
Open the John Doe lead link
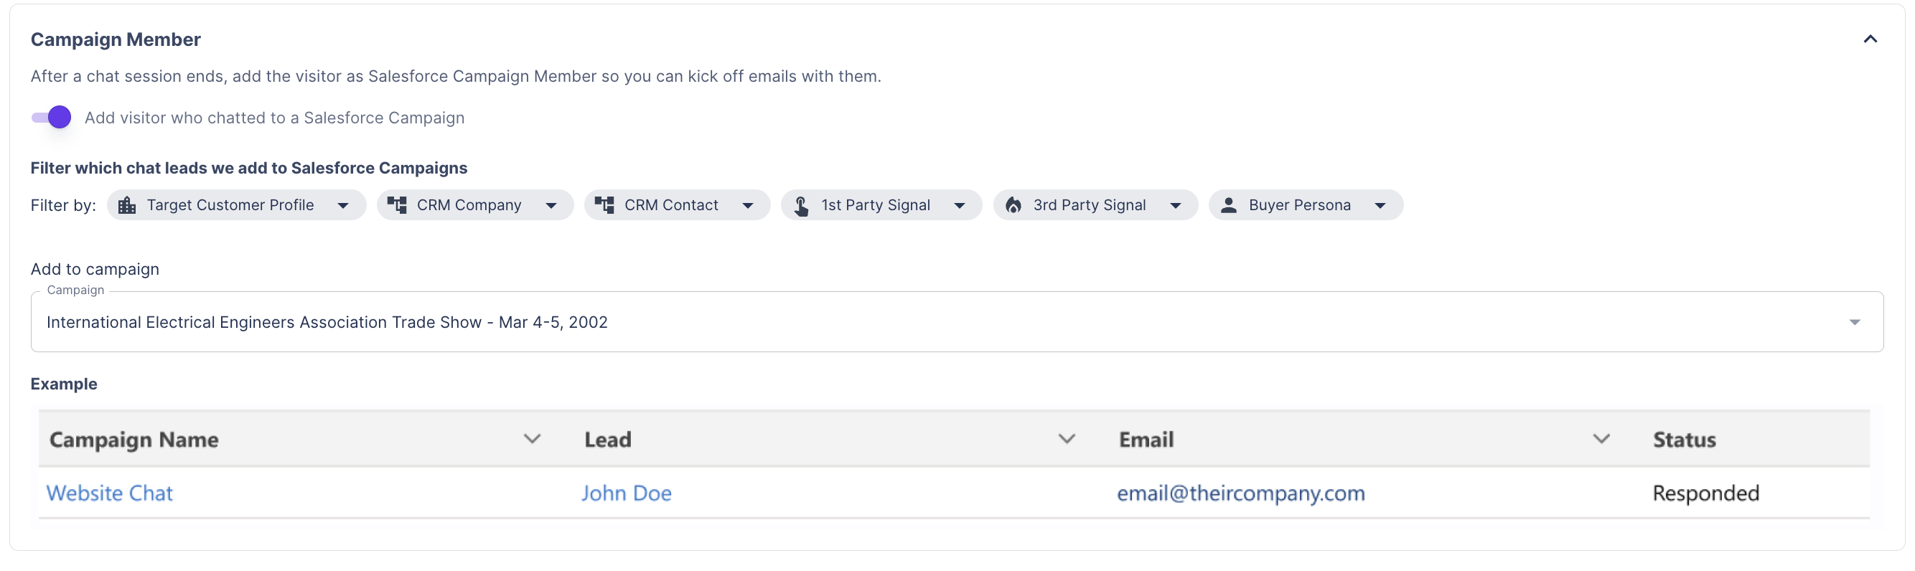pos(626,493)
